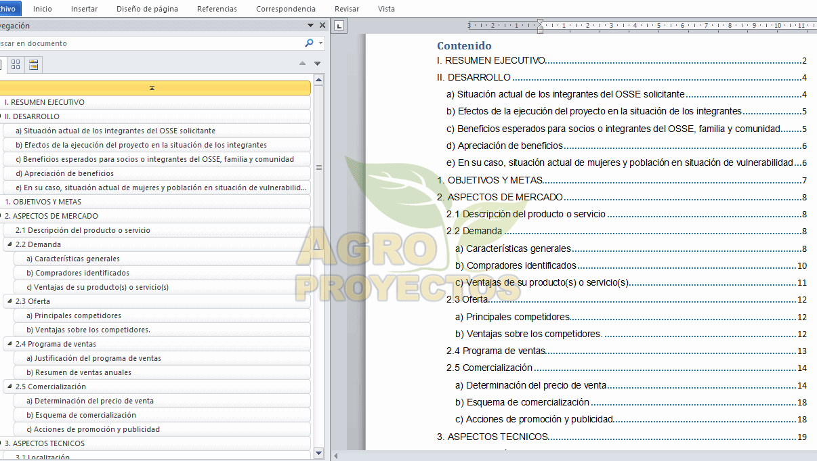Select 'c) Acciones de promoción' in navigation pane

click(163, 429)
